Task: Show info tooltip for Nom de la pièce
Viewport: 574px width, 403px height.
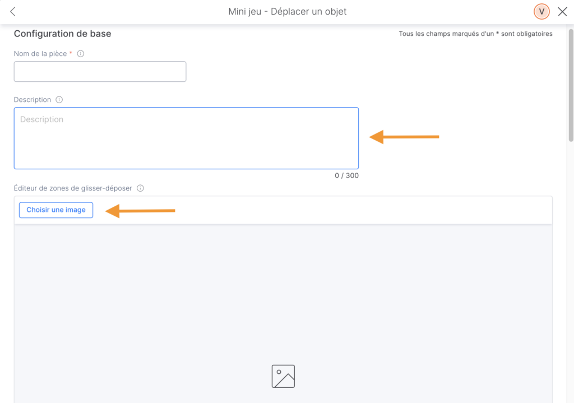Action: [x=80, y=54]
